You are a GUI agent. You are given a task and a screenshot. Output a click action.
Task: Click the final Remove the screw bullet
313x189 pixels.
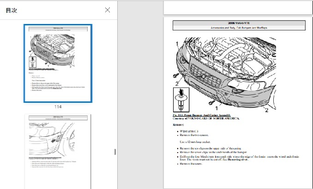(191, 164)
